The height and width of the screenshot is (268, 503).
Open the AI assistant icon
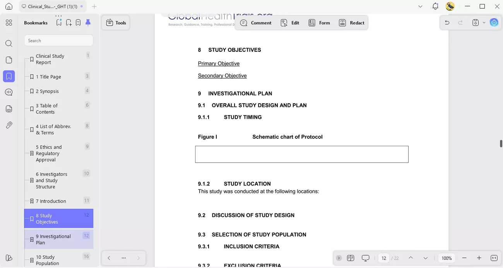click(x=494, y=22)
